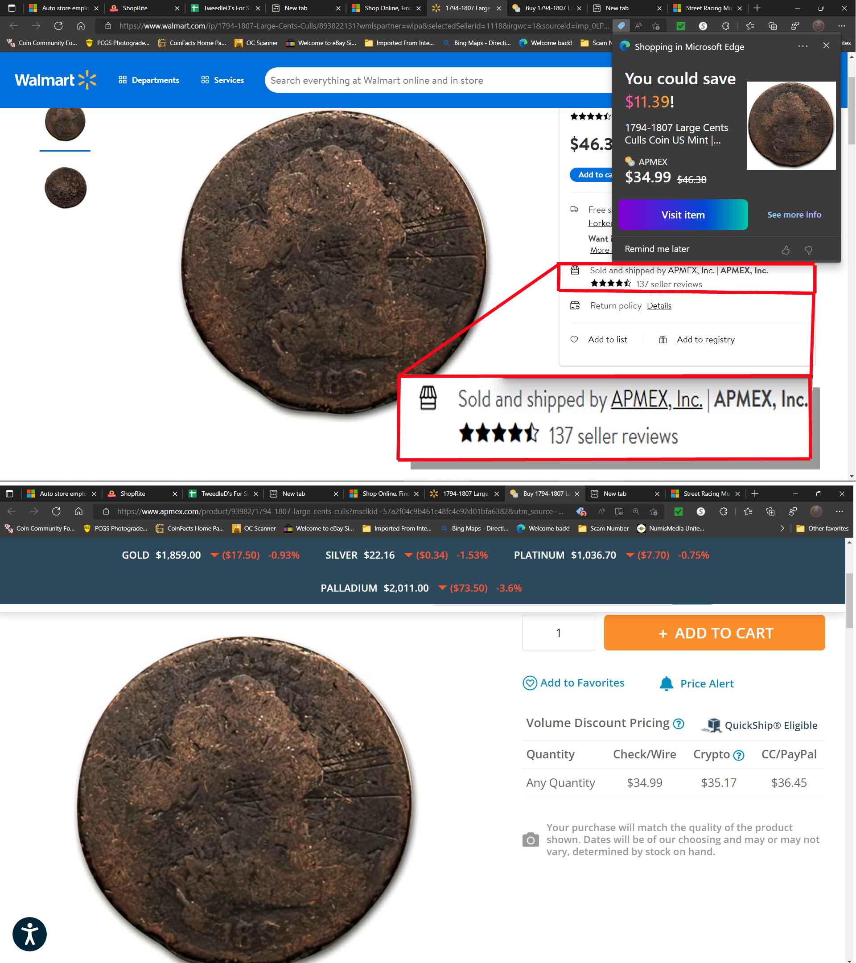Click the Volume Discount Pricing help icon
Viewport: 856px width, 963px height.
[x=679, y=724]
